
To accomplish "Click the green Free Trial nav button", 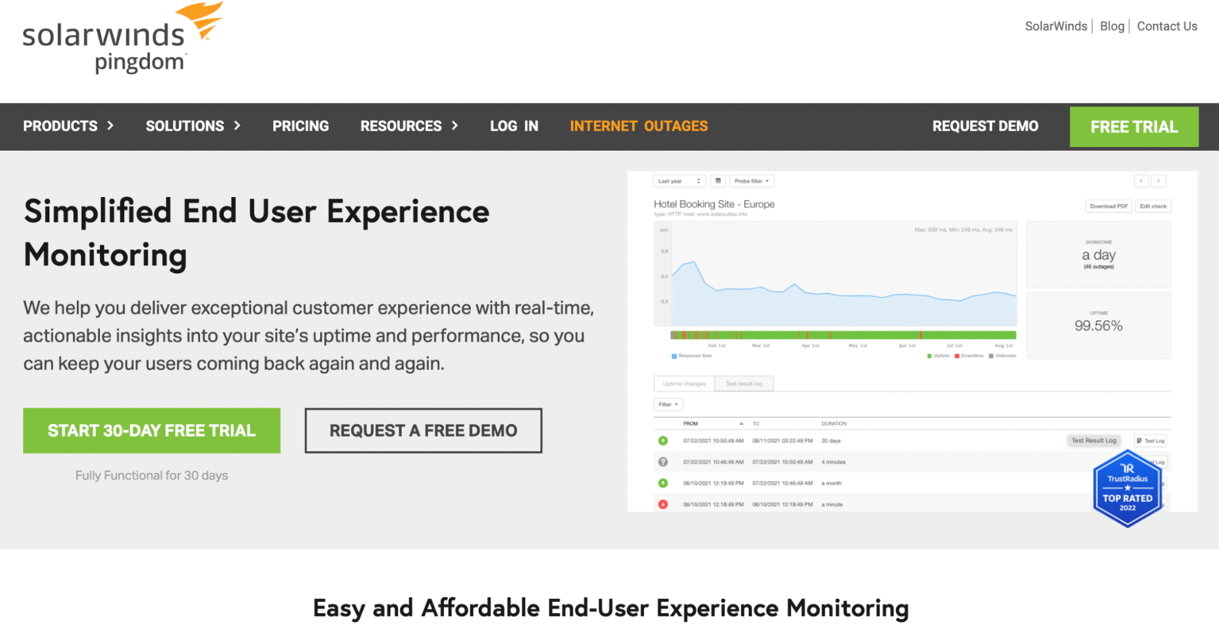I will coord(1134,127).
